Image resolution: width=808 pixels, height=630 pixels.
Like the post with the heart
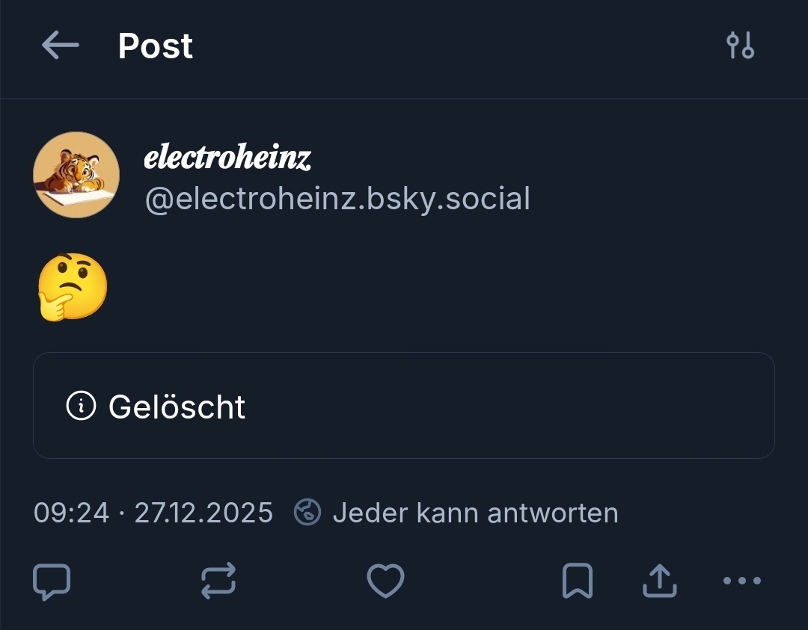tap(385, 581)
